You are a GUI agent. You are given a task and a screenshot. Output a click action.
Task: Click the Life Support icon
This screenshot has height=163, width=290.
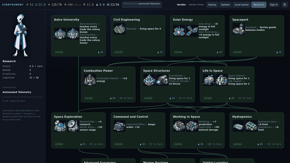(x=221, y=80)
